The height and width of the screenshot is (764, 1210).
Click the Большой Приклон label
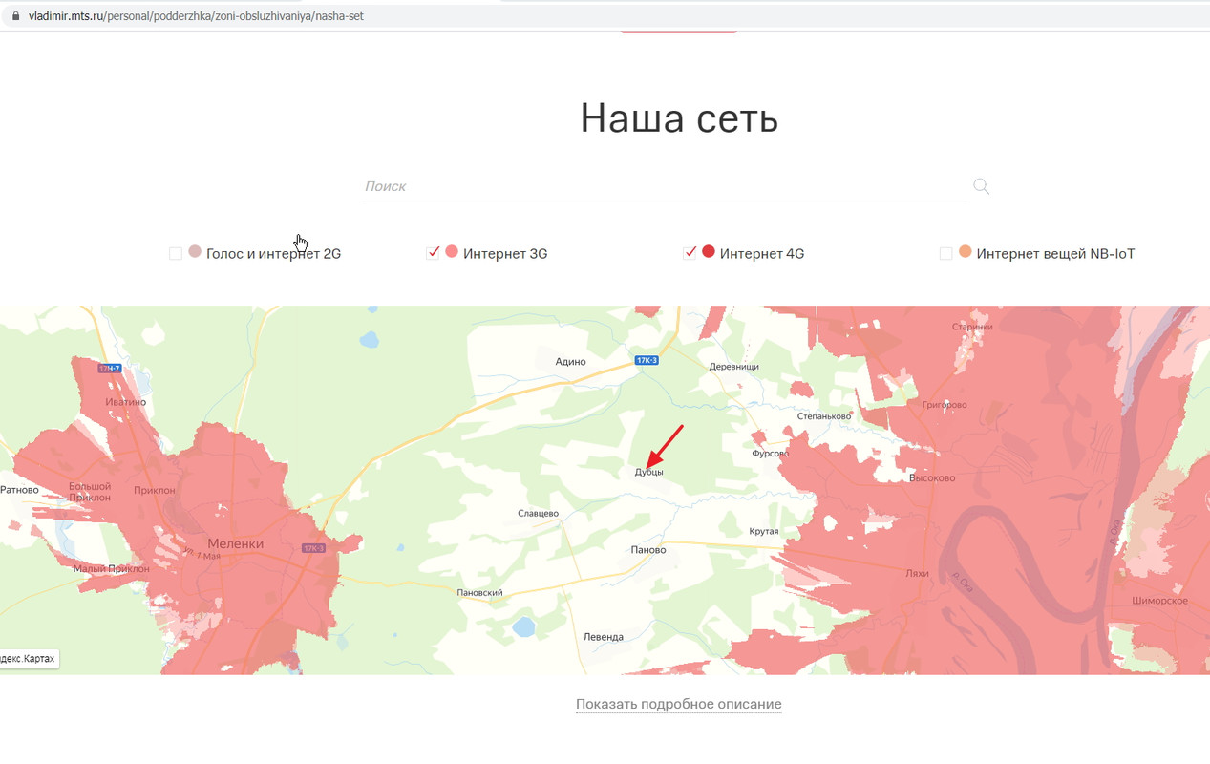(x=90, y=492)
